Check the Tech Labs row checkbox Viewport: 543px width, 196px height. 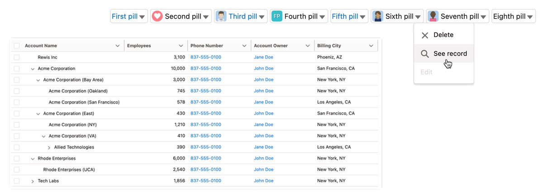(17, 181)
